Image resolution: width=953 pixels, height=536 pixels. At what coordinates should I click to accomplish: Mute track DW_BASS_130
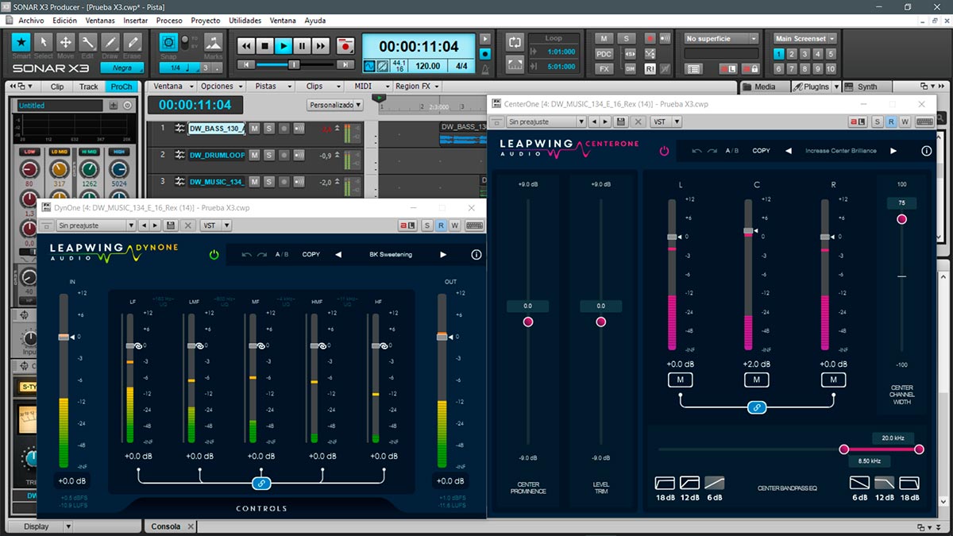click(255, 129)
